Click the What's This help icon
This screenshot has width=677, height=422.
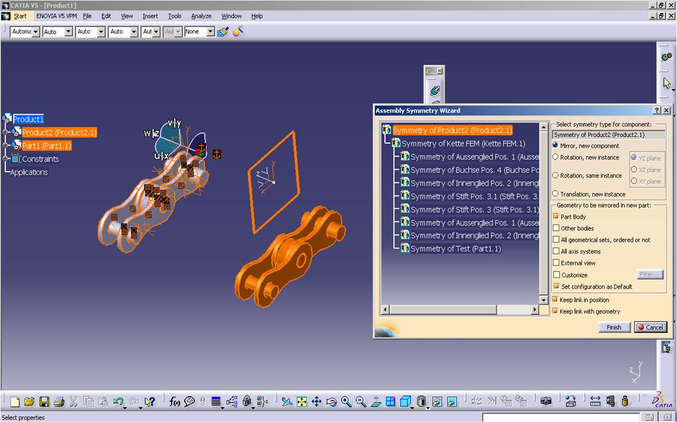point(149,402)
